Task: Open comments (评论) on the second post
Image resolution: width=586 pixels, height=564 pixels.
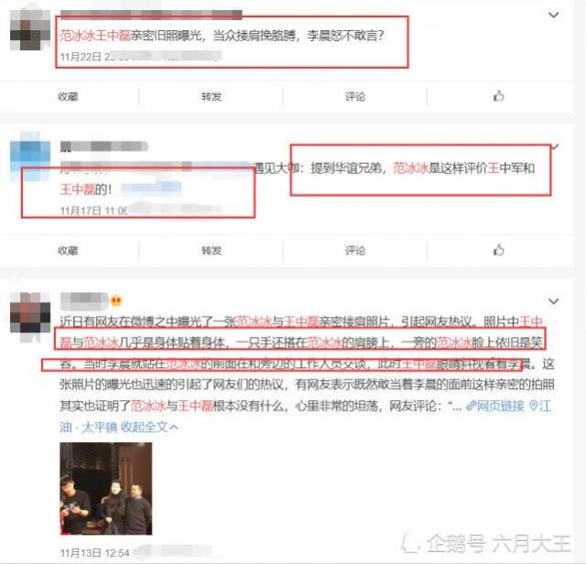Action: (x=355, y=251)
